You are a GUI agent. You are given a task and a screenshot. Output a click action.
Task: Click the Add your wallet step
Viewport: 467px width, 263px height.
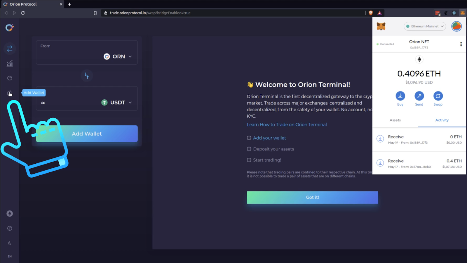[269, 138]
